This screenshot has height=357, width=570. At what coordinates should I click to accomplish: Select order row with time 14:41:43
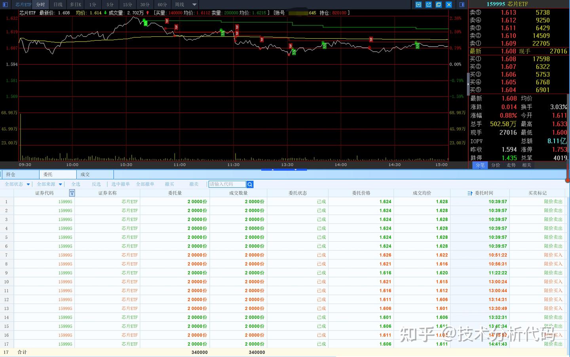(283, 344)
